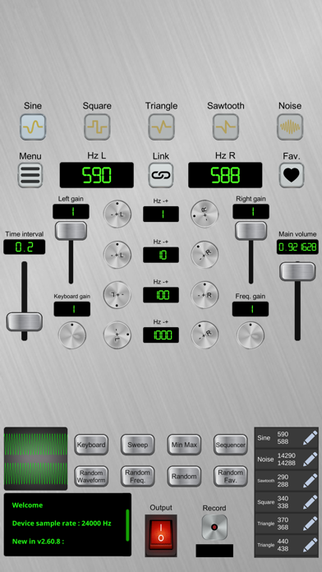Screen dimensions: 322x572
Task: Click the Right gain slider handle
Action: 251,231
